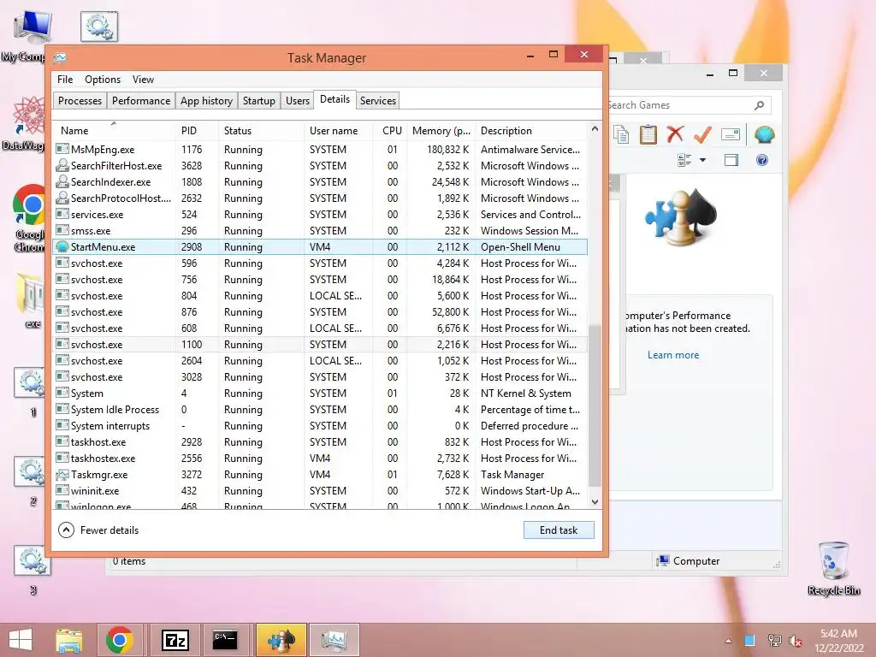Image resolution: width=876 pixels, height=657 pixels.
Task: Select the SearchIndexer.exe icon
Action: tap(62, 181)
